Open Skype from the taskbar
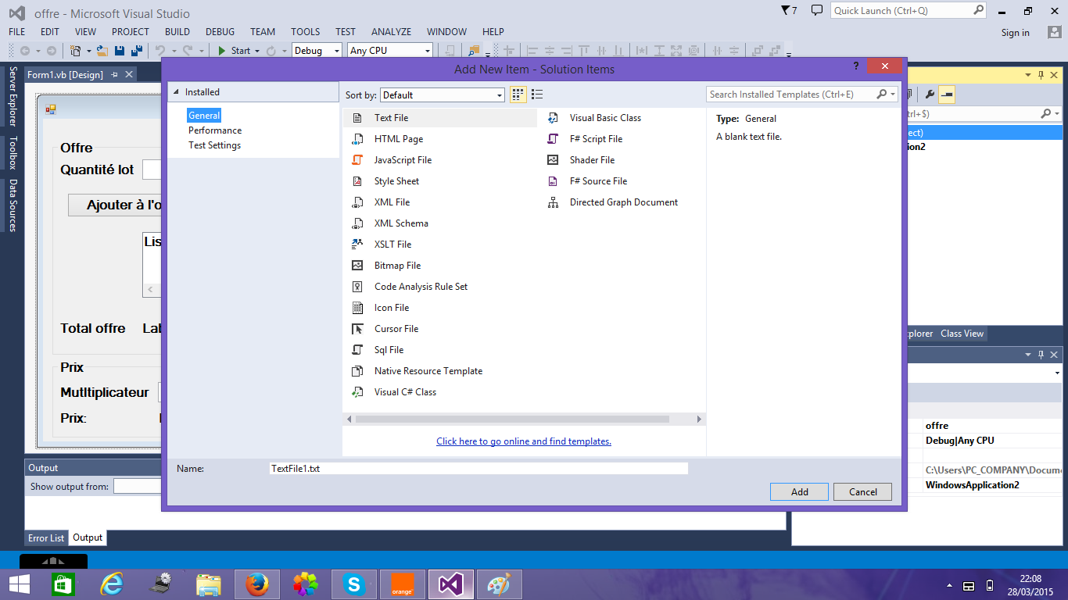This screenshot has width=1068, height=600. [354, 584]
